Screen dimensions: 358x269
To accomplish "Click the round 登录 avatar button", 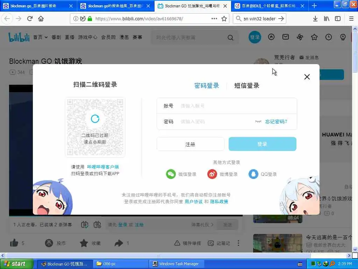I will (x=255, y=37).
